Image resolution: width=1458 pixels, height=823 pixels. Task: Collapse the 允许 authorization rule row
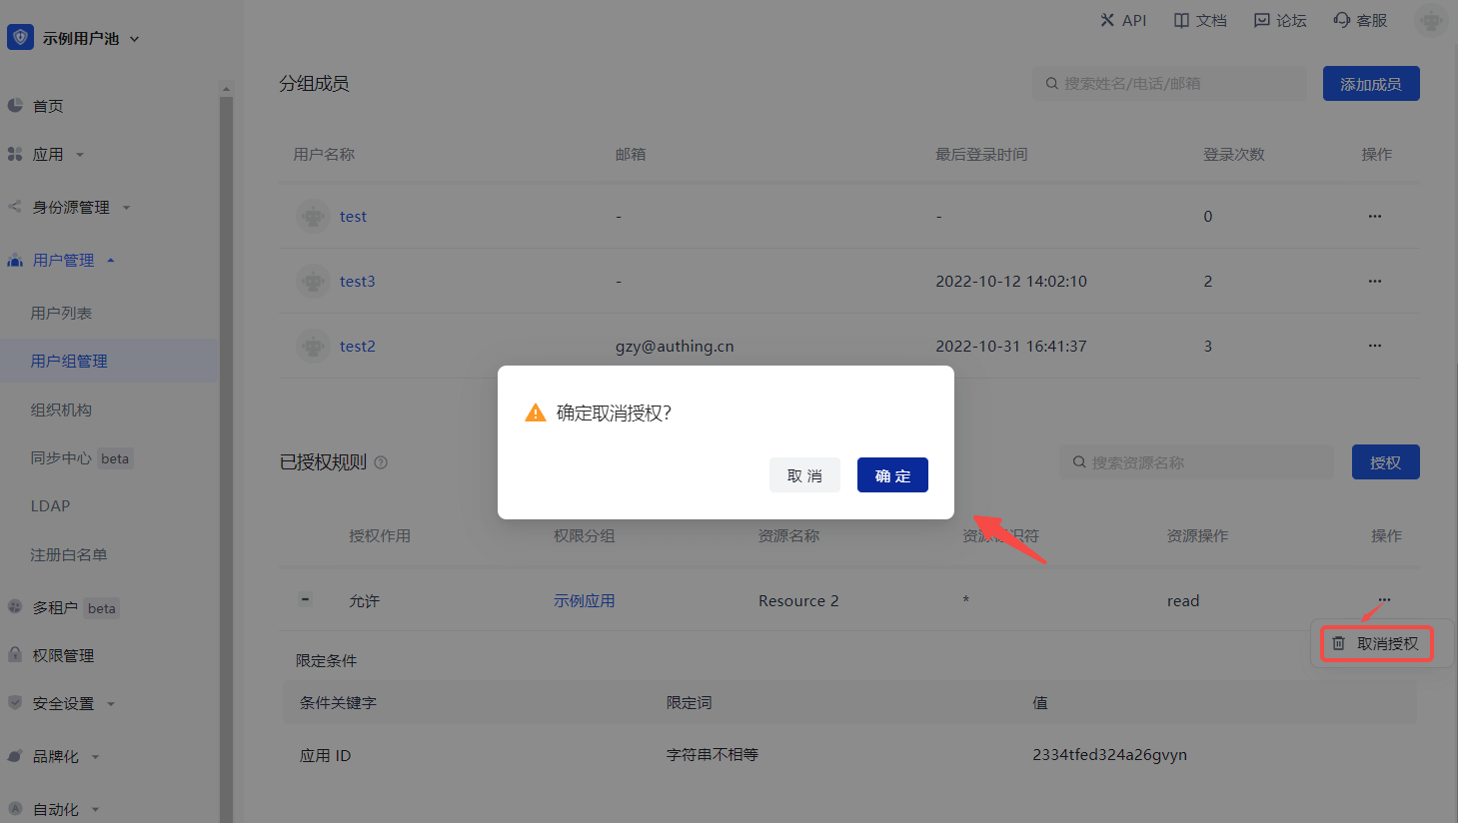(x=306, y=599)
